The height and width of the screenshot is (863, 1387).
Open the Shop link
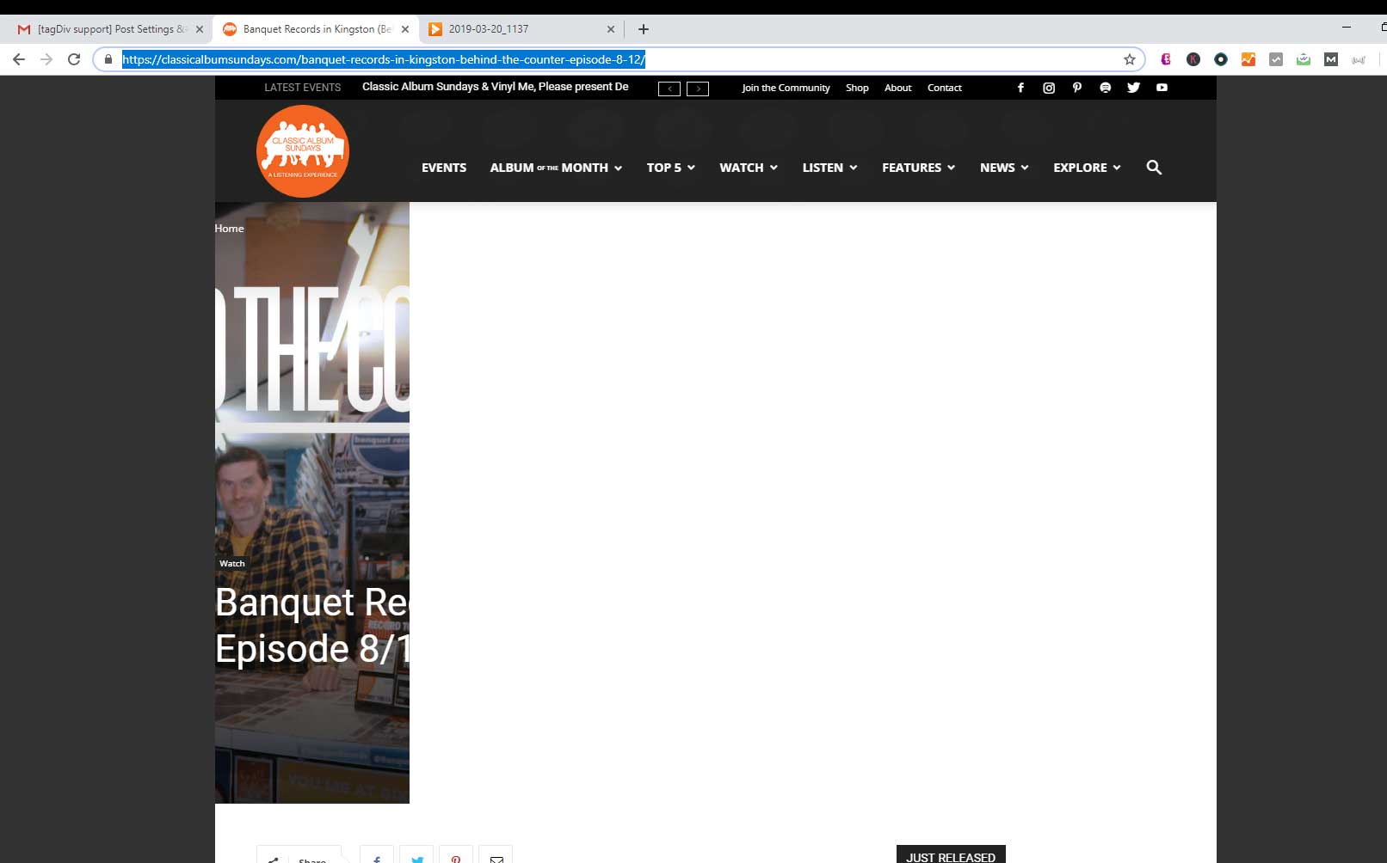coord(857,88)
